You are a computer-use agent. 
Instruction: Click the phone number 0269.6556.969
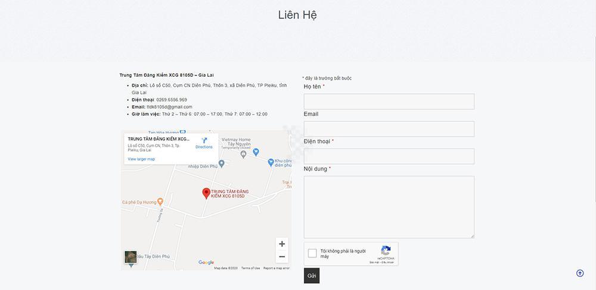pyautogui.click(x=172, y=100)
